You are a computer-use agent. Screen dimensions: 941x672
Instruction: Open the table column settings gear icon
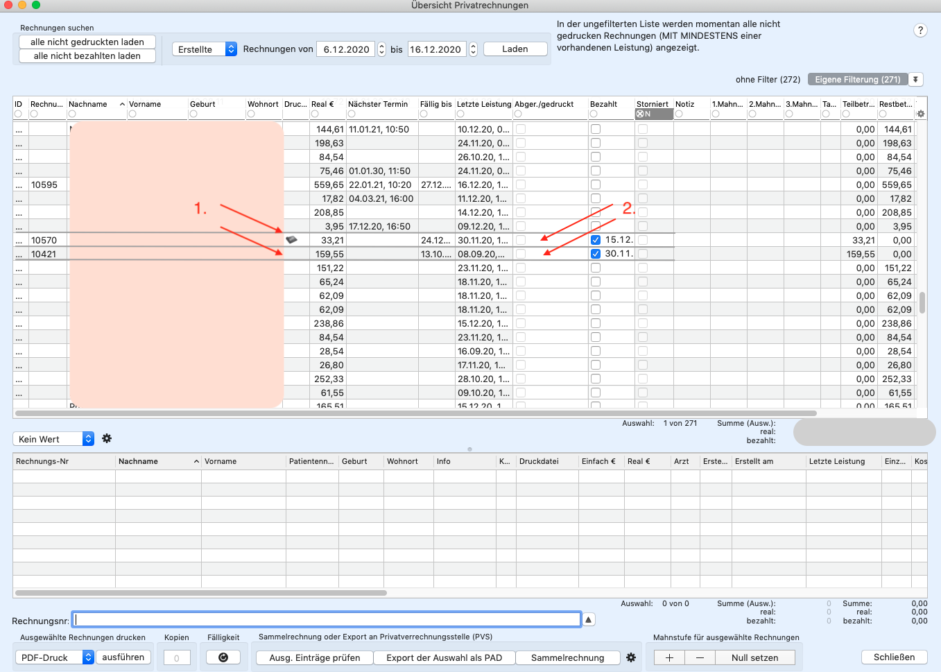921,114
